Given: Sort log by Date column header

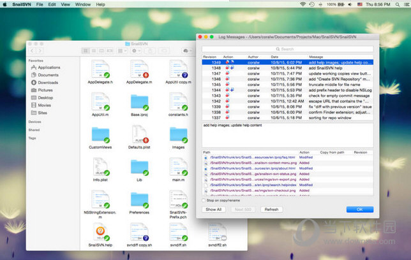Looking at the screenshot, I should click(274, 57).
